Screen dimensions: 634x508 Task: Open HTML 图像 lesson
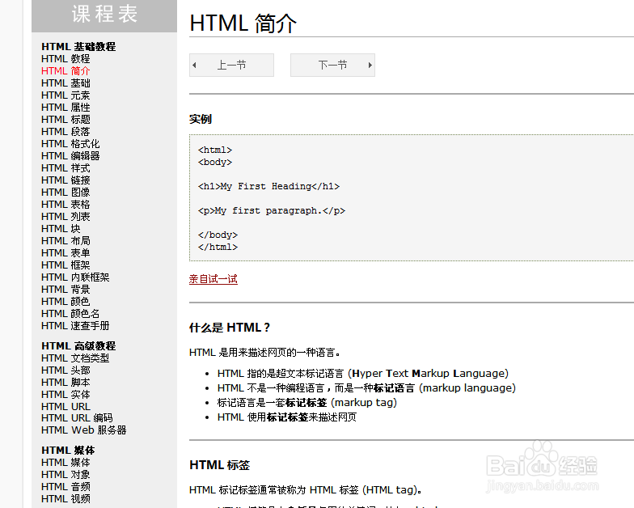(x=66, y=193)
